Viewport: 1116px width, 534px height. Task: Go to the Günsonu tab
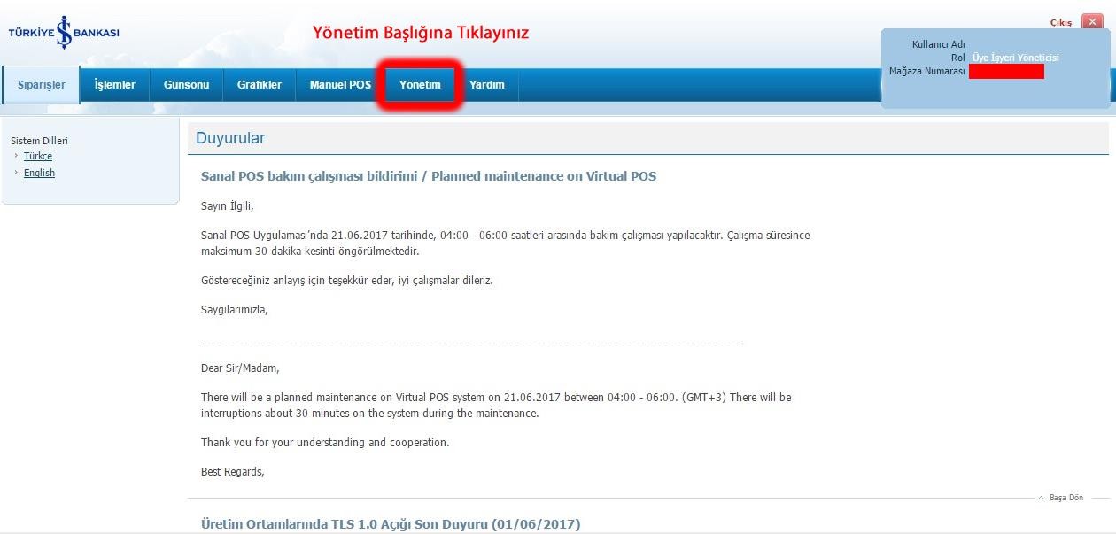pyautogui.click(x=186, y=85)
